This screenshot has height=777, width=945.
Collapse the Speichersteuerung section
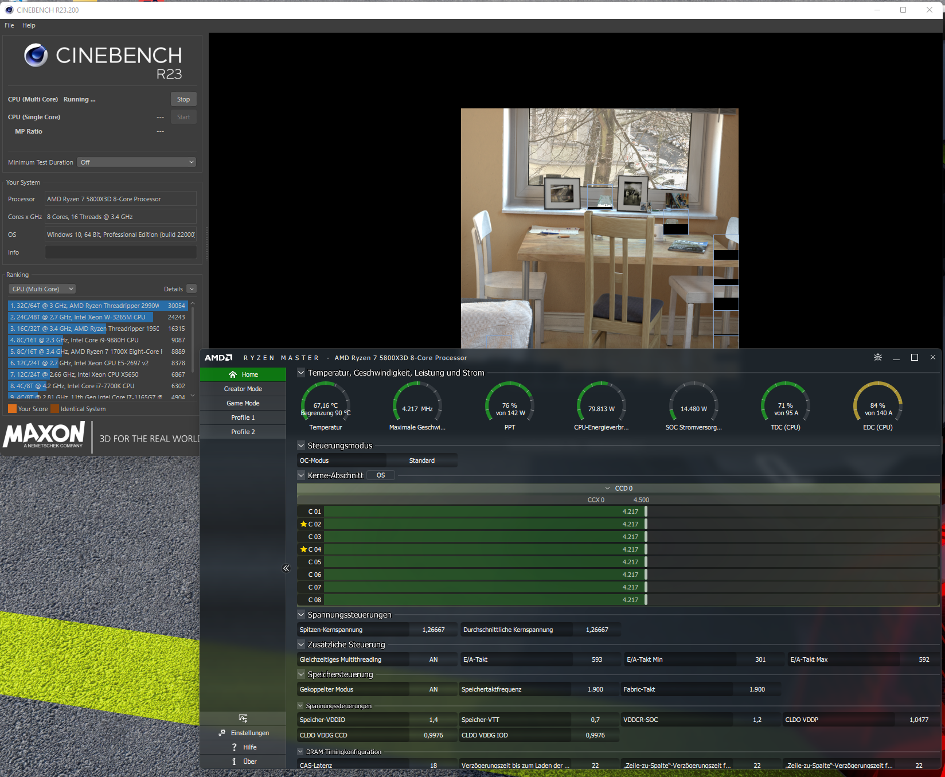point(301,674)
